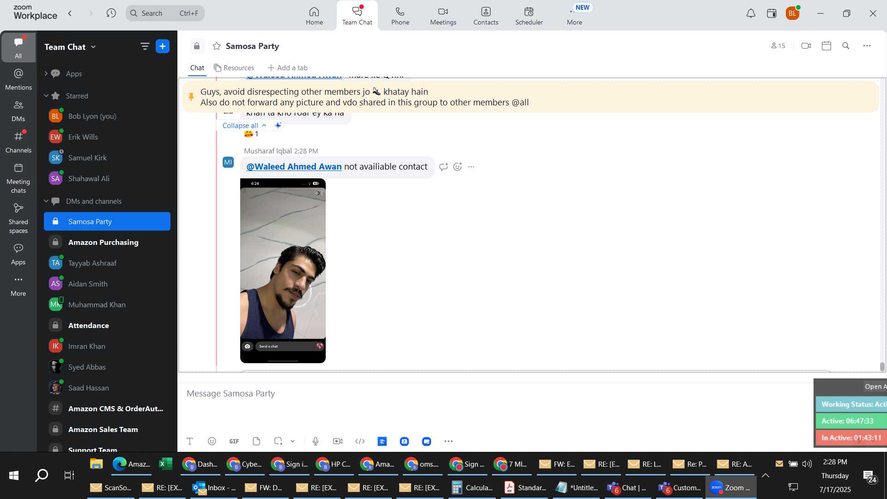The image size is (887, 499).
Task: Open chat with Samuel Kirk
Action: (x=107, y=158)
